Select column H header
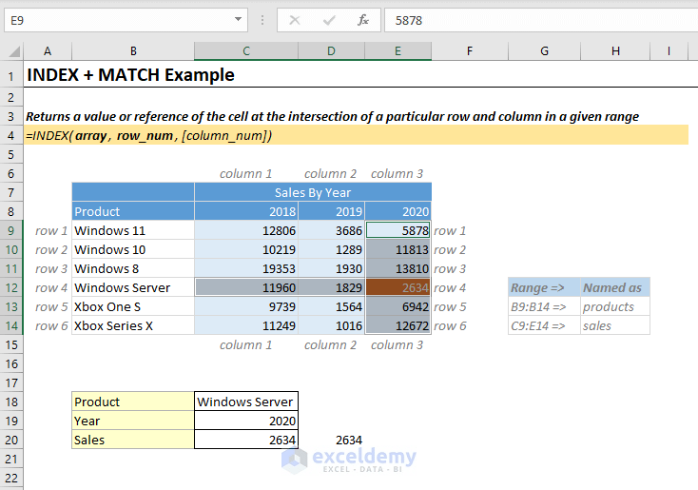The width and height of the screenshot is (698, 490). tap(615, 51)
